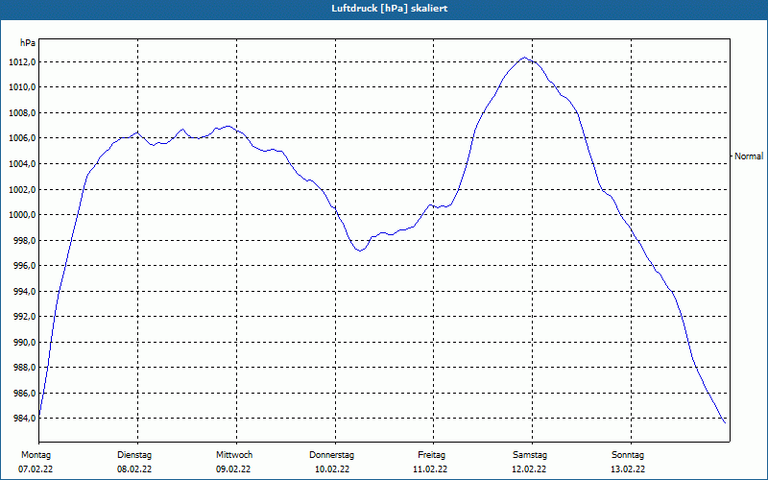768x480 pixels.
Task: Click the 1006,0 y-axis value
Action: coord(22,138)
